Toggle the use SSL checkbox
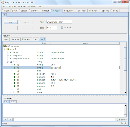The height and width of the screenshot is (127, 130). coord(62,28)
